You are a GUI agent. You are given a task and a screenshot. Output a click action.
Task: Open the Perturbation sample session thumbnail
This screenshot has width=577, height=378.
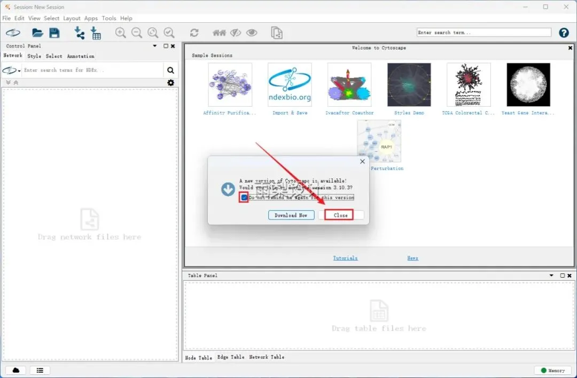(379, 141)
